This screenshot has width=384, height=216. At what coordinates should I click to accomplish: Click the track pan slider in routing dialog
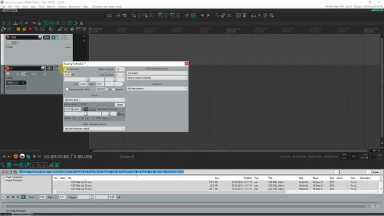[115, 79]
